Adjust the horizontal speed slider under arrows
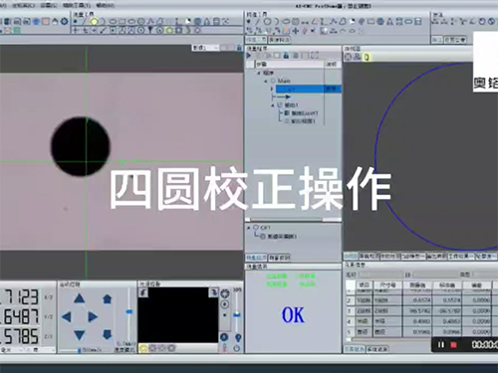Screen dimensions: 498x373 (x=80, y=350)
